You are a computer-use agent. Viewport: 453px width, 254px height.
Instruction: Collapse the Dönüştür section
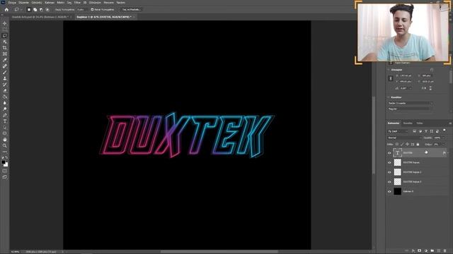[389, 70]
